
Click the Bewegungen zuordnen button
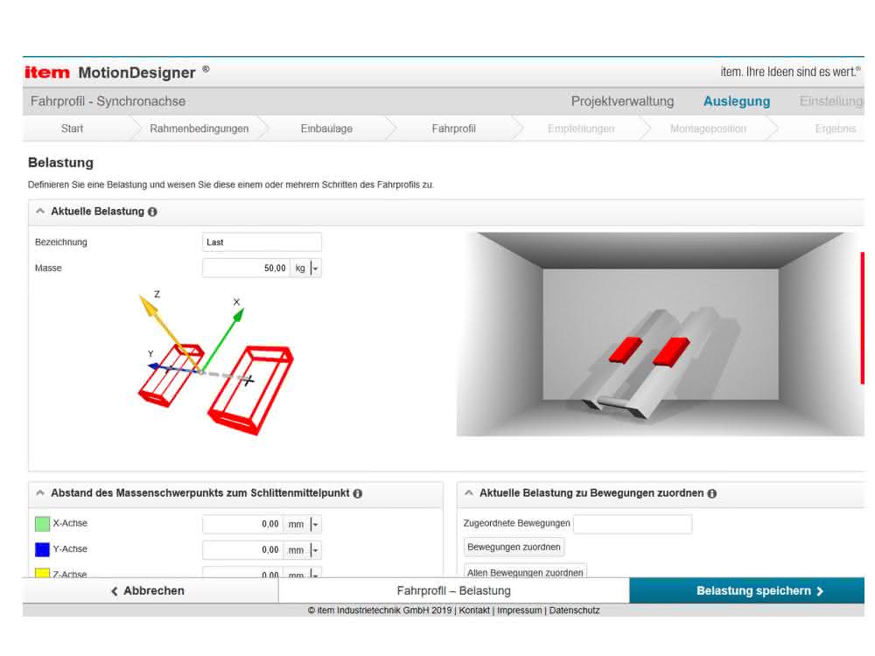(514, 548)
